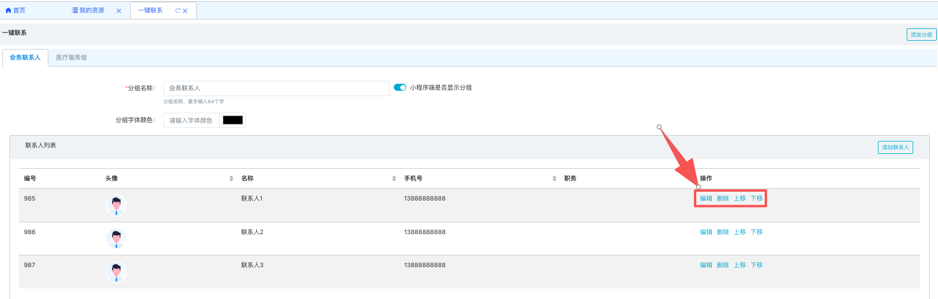Click the avatar of 联系人2

click(116, 239)
